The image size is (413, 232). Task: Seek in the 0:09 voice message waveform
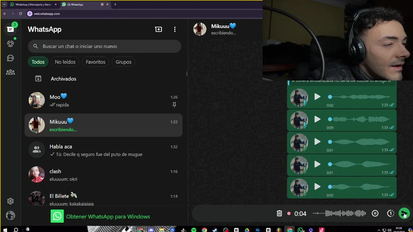(359, 119)
